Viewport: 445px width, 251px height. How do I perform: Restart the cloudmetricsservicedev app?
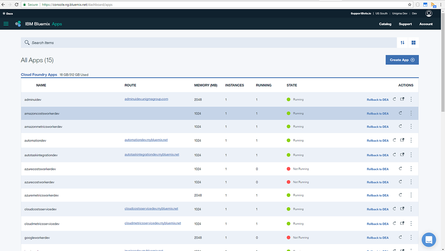click(x=395, y=223)
